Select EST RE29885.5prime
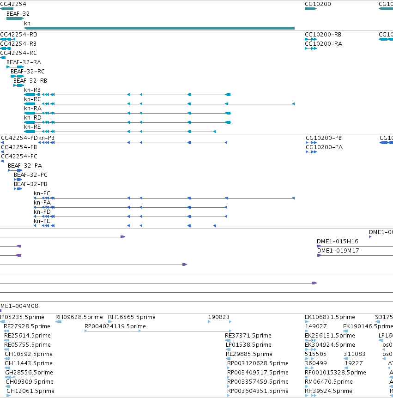The height and width of the screenshot is (398, 393). click(249, 354)
